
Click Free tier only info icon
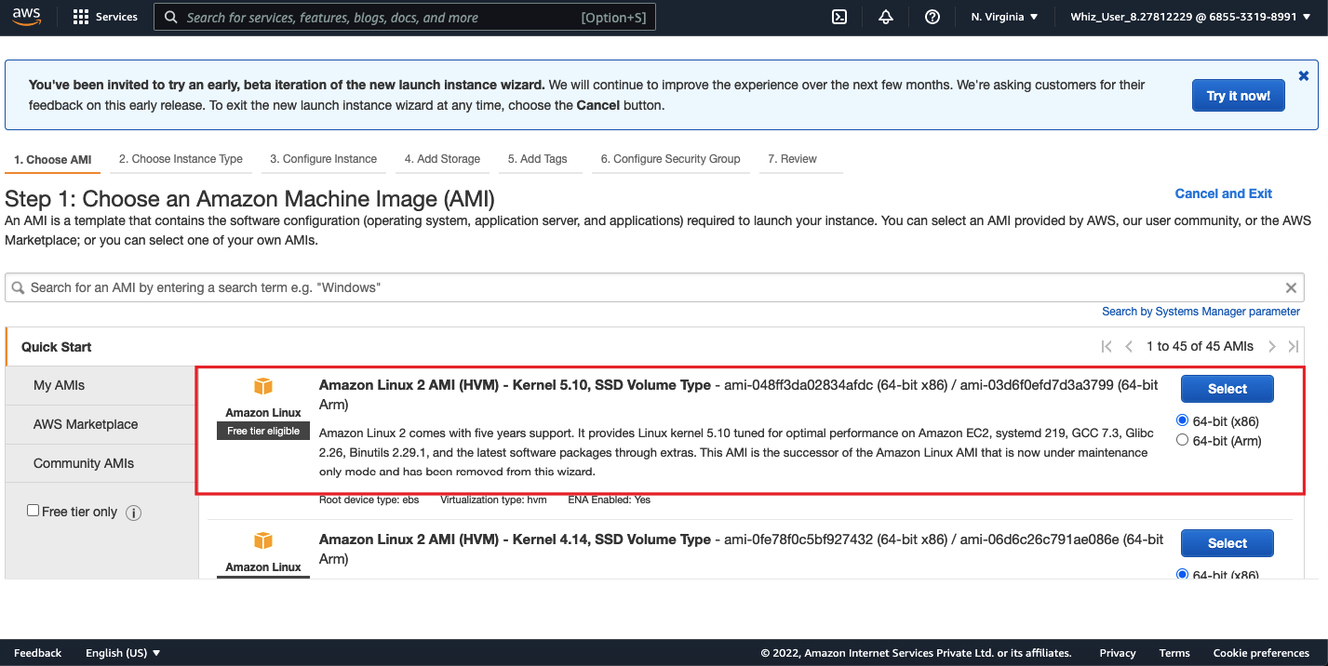[x=133, y=513]
